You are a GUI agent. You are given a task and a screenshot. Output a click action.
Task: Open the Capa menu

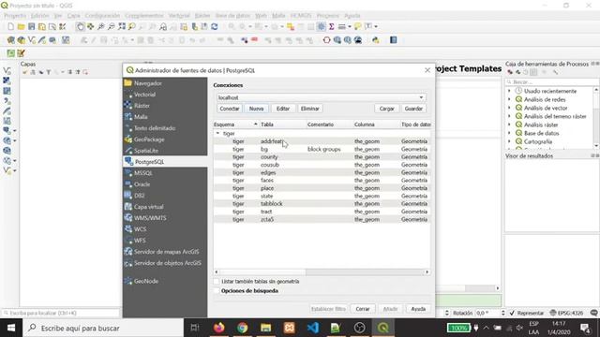(x=73, y=16)
